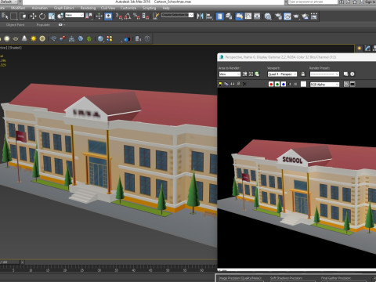Toggle the alpha channel display

click(289, 84)
